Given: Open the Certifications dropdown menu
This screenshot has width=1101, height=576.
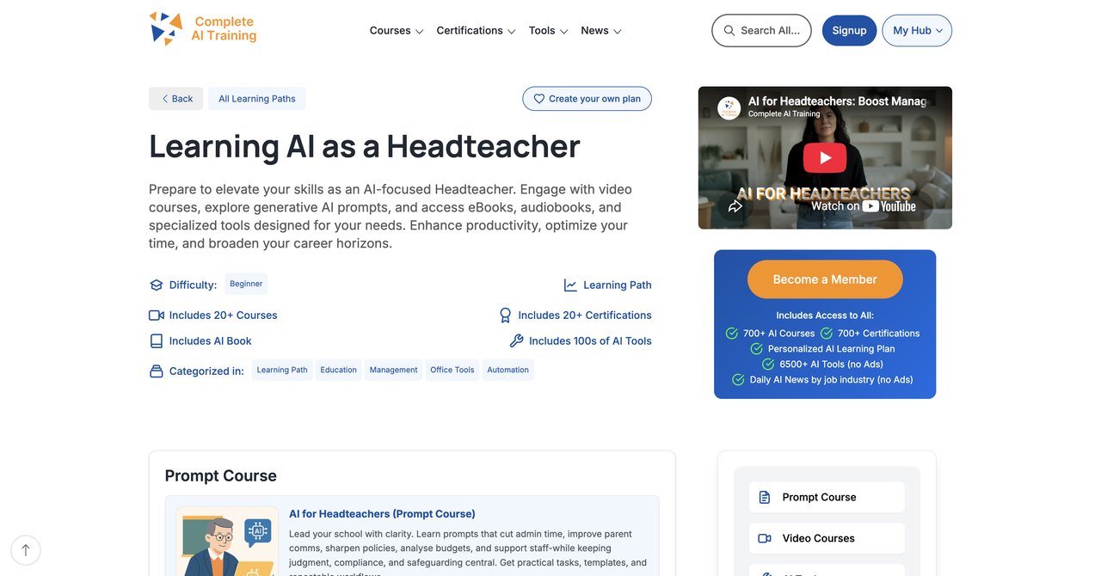Looking at the screenshot, I should (476, 30).
